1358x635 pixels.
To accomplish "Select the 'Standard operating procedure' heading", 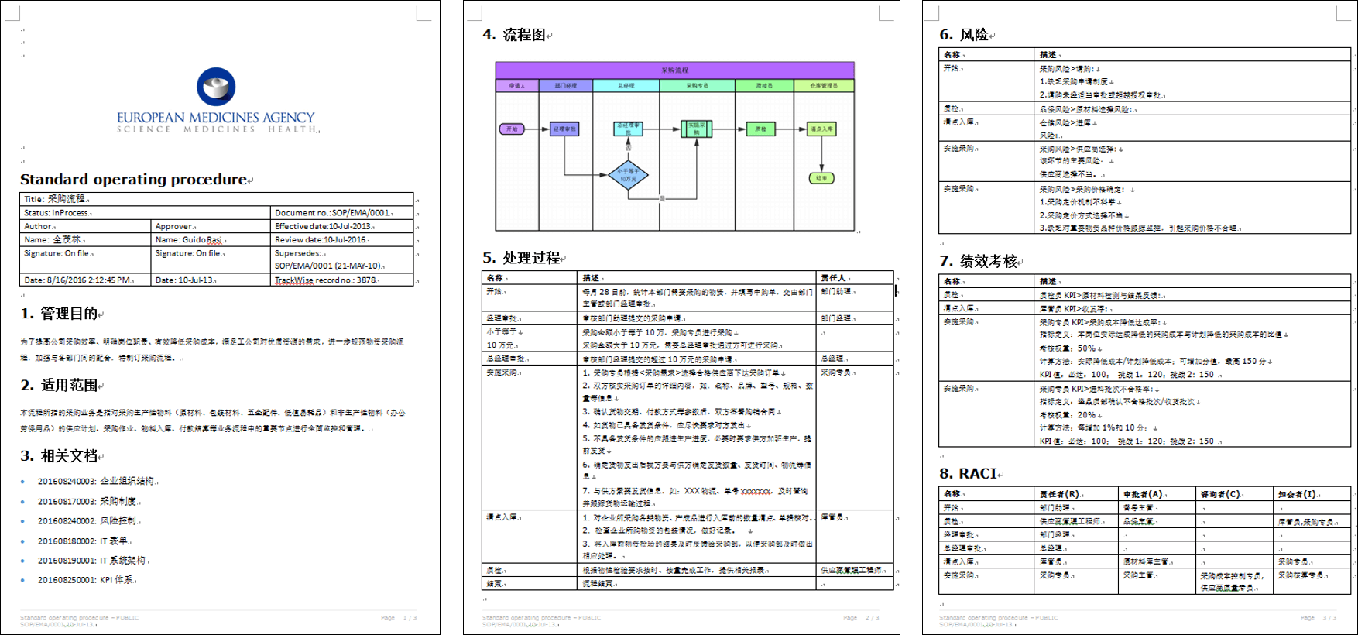I will 133,179.
